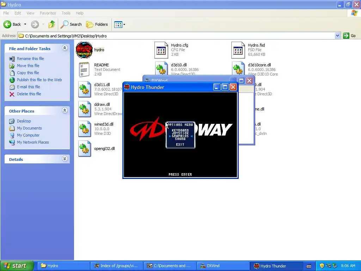Open My Computer in Other Places
Viewport: 361px width, 271px height.
pos(28,135)
